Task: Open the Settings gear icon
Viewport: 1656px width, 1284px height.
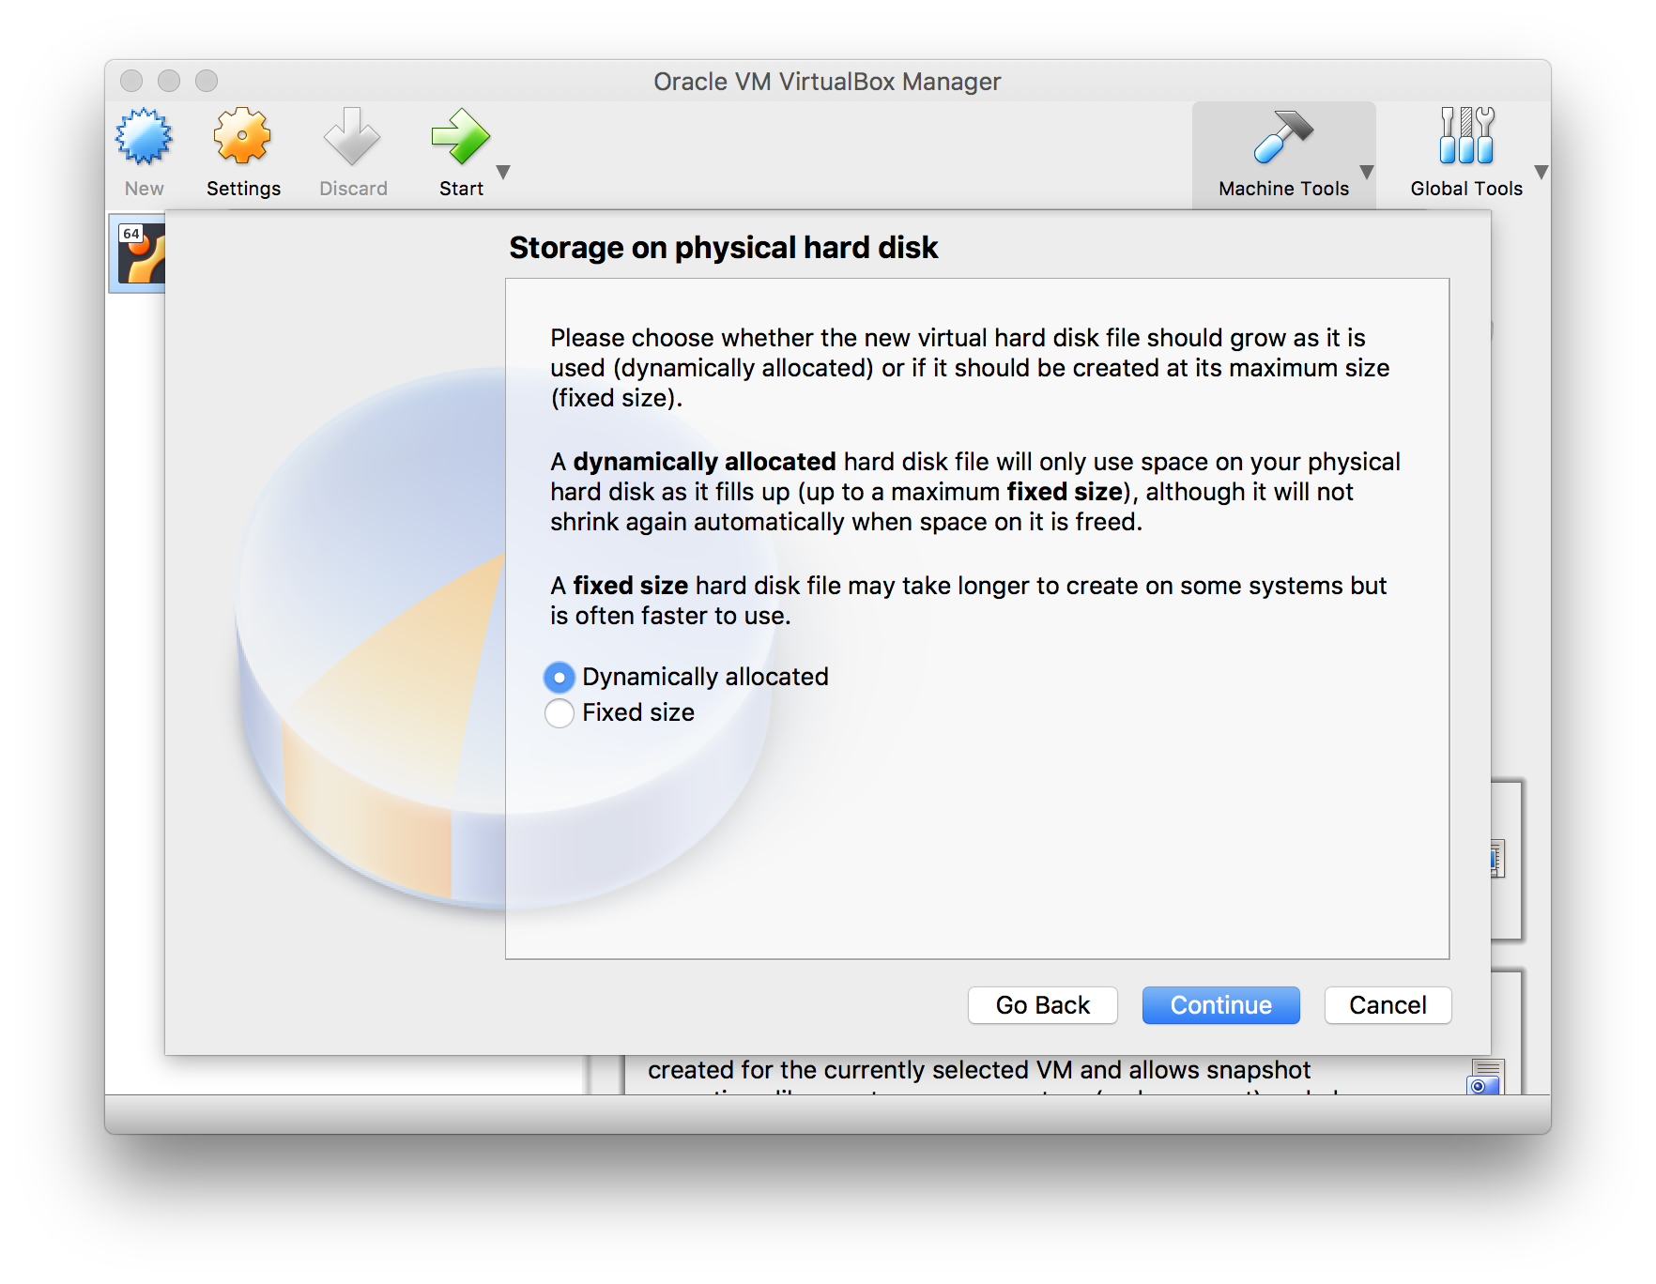Action: click(242, 138)
